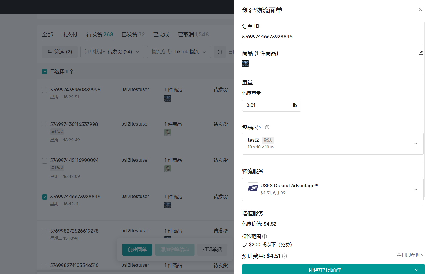The image size is (426, 274).
Task: Click the product thumbnail in side panel
Action: (245, 64)
